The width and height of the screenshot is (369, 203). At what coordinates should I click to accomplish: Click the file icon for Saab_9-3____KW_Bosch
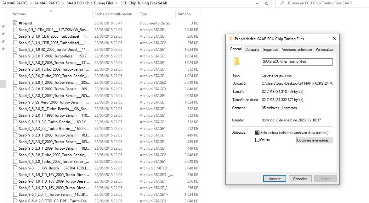point(15,168)
